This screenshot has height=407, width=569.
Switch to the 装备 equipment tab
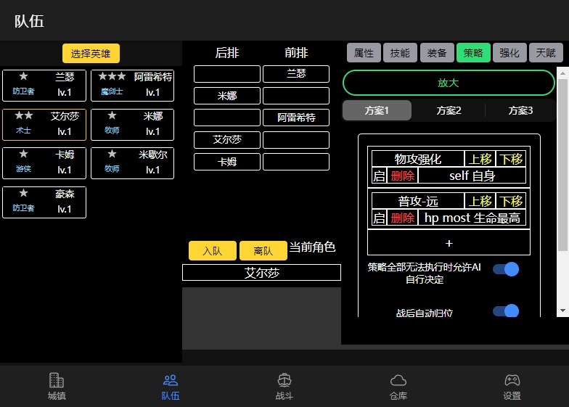pyautogui.click(x=437, y=53)
